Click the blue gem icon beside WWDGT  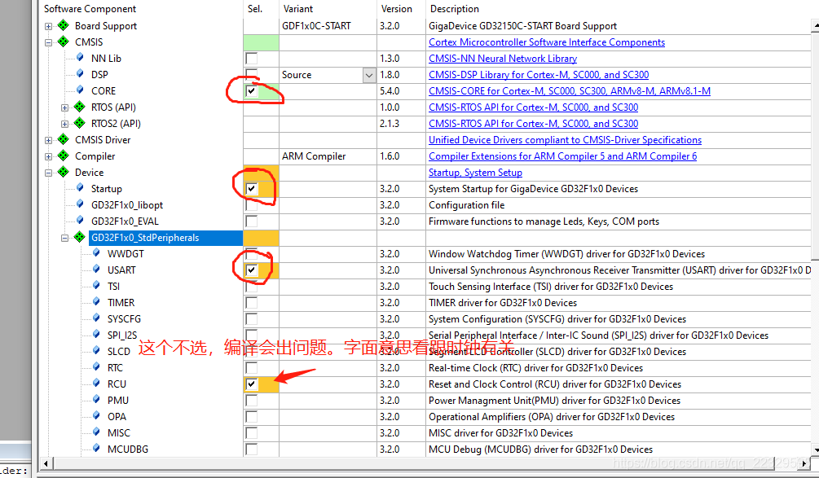coord(96,253)
